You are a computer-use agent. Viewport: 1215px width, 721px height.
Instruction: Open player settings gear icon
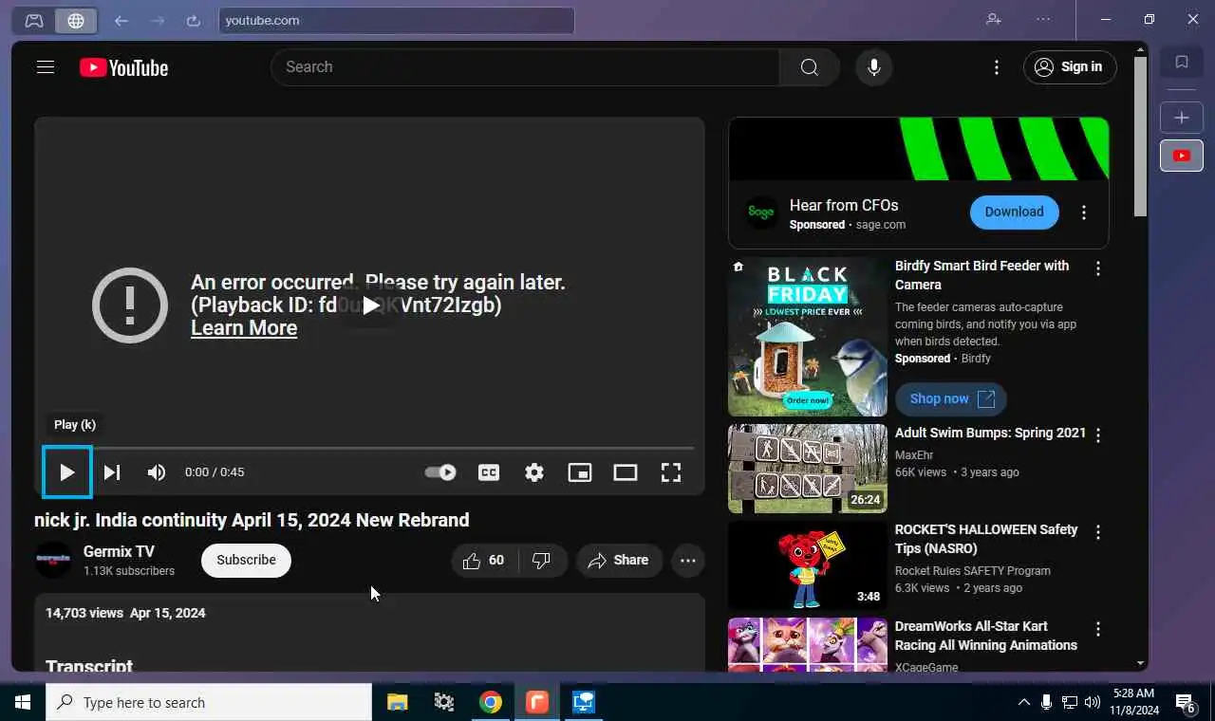(x=534, y=471)
